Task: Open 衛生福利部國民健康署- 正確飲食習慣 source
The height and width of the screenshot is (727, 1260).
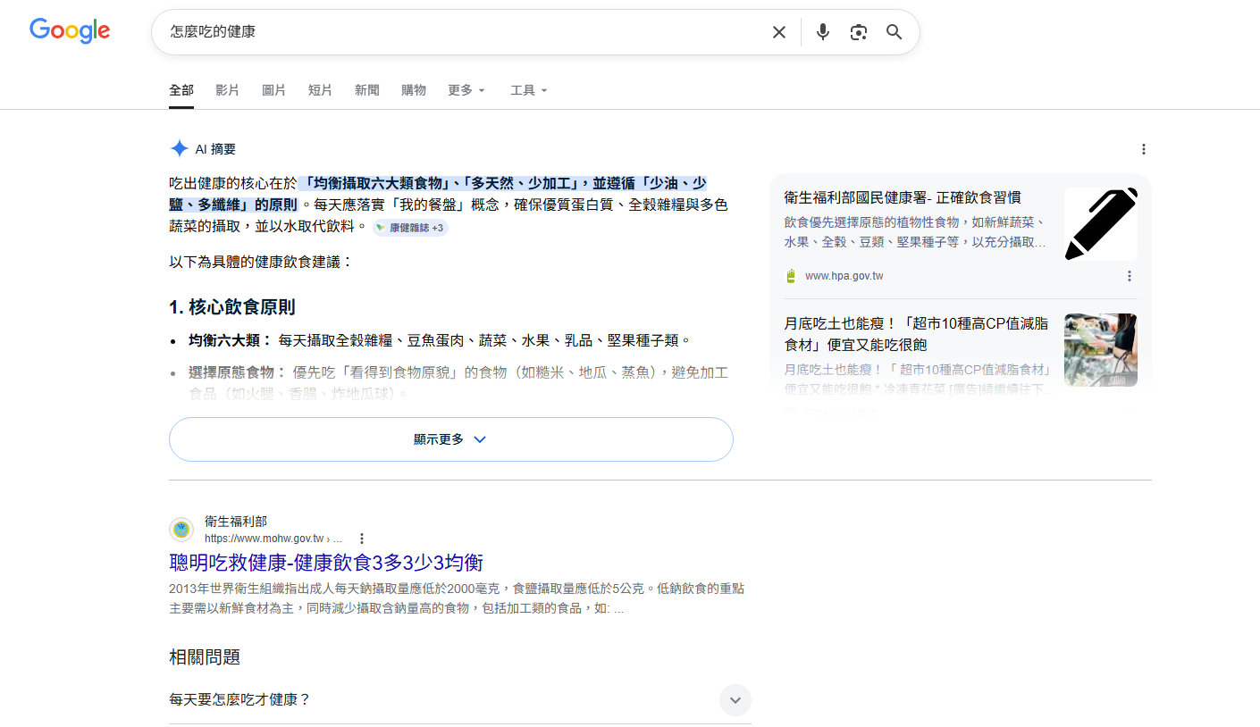Action: coord(903,197)
